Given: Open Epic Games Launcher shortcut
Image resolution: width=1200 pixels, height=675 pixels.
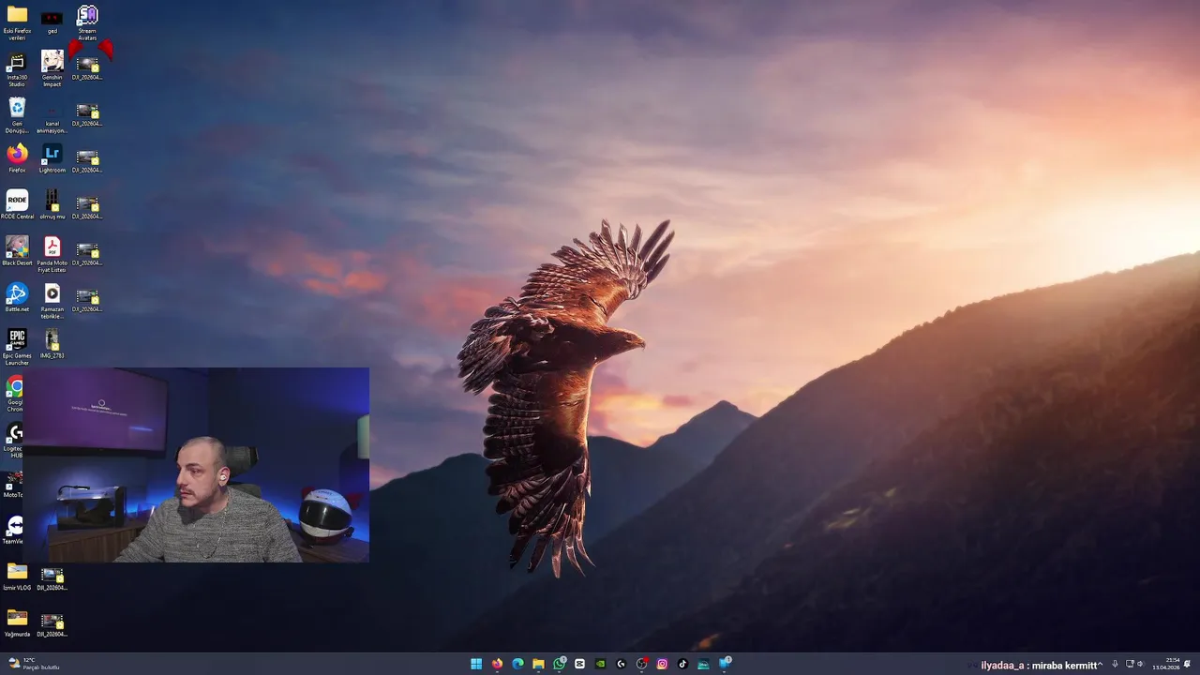Looking at the screenshot, I should coord(17,348).
